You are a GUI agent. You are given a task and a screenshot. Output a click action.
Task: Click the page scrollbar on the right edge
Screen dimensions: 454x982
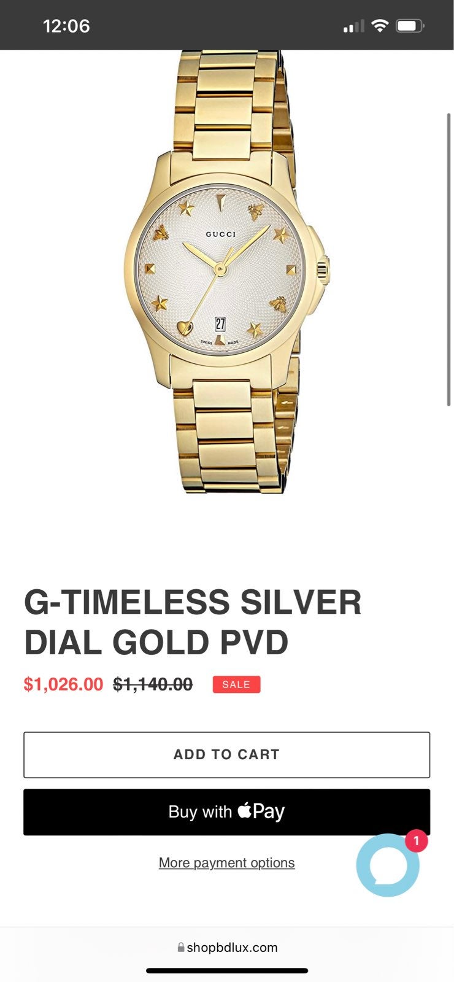449,259
